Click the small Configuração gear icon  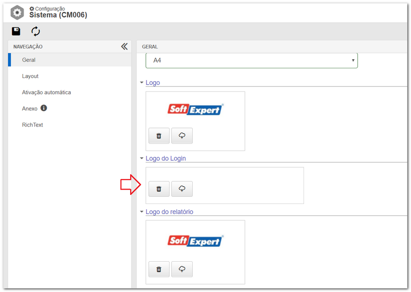(32, 9)
